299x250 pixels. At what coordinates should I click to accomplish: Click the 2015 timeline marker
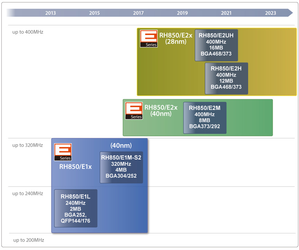(94, 13)
